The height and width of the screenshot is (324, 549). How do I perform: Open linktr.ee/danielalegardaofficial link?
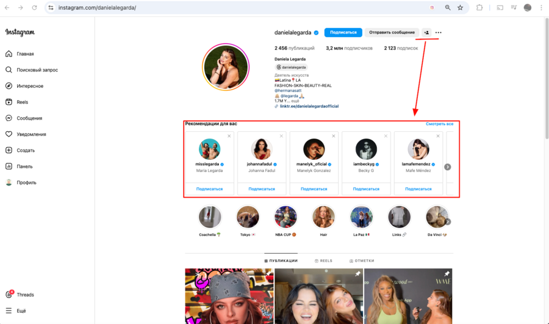(x=309, y=106)
